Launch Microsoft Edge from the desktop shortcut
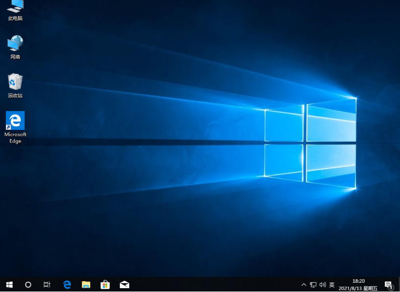The height and width of the screenshot is (292, 400). pyautogui.click(x=15, y=121)
